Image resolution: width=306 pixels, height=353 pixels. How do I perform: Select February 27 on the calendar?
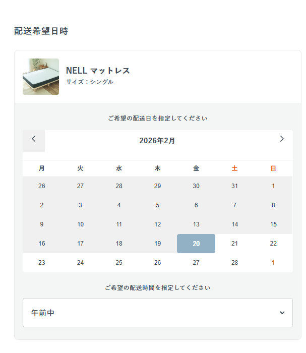196,263
